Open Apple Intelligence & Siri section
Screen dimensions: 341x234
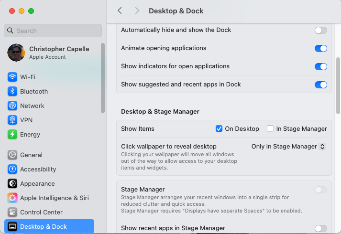point(54,198)
